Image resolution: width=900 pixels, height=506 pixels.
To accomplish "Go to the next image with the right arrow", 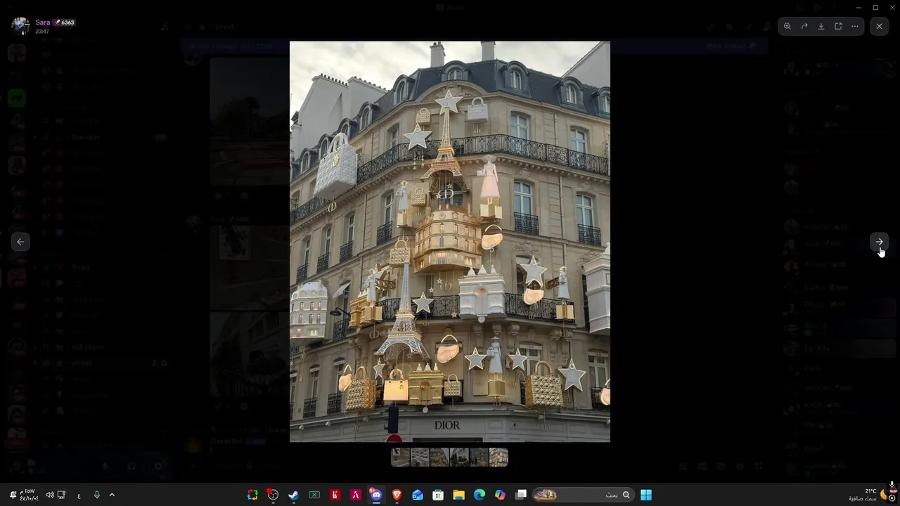I will point(879,242).
